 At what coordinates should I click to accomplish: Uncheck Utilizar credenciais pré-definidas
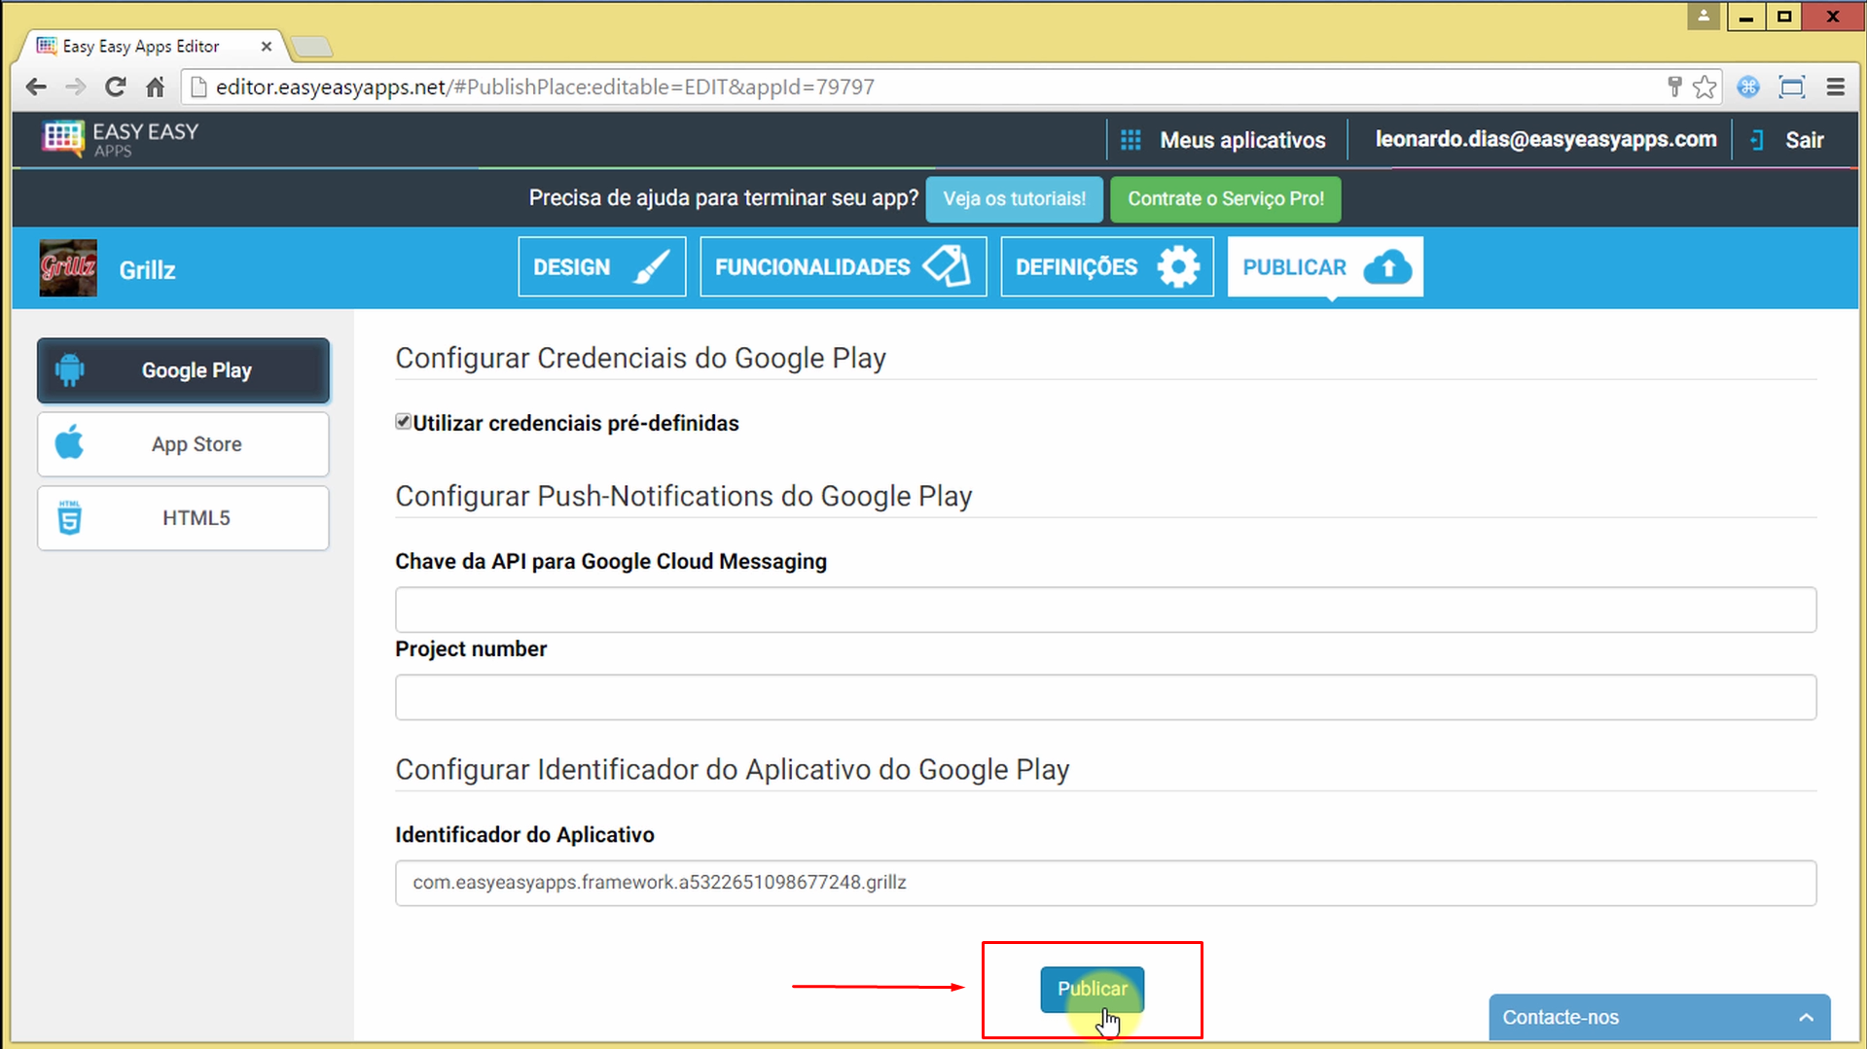pos(403,421)
